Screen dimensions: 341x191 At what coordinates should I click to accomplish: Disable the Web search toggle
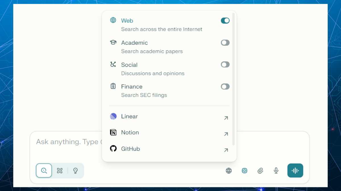[225, 21]
